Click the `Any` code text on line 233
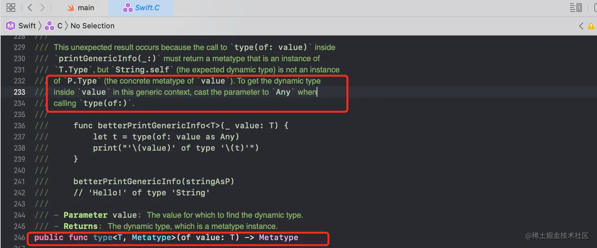The height and width of the screenshot is (248, 597). click(x=283, y=92)
